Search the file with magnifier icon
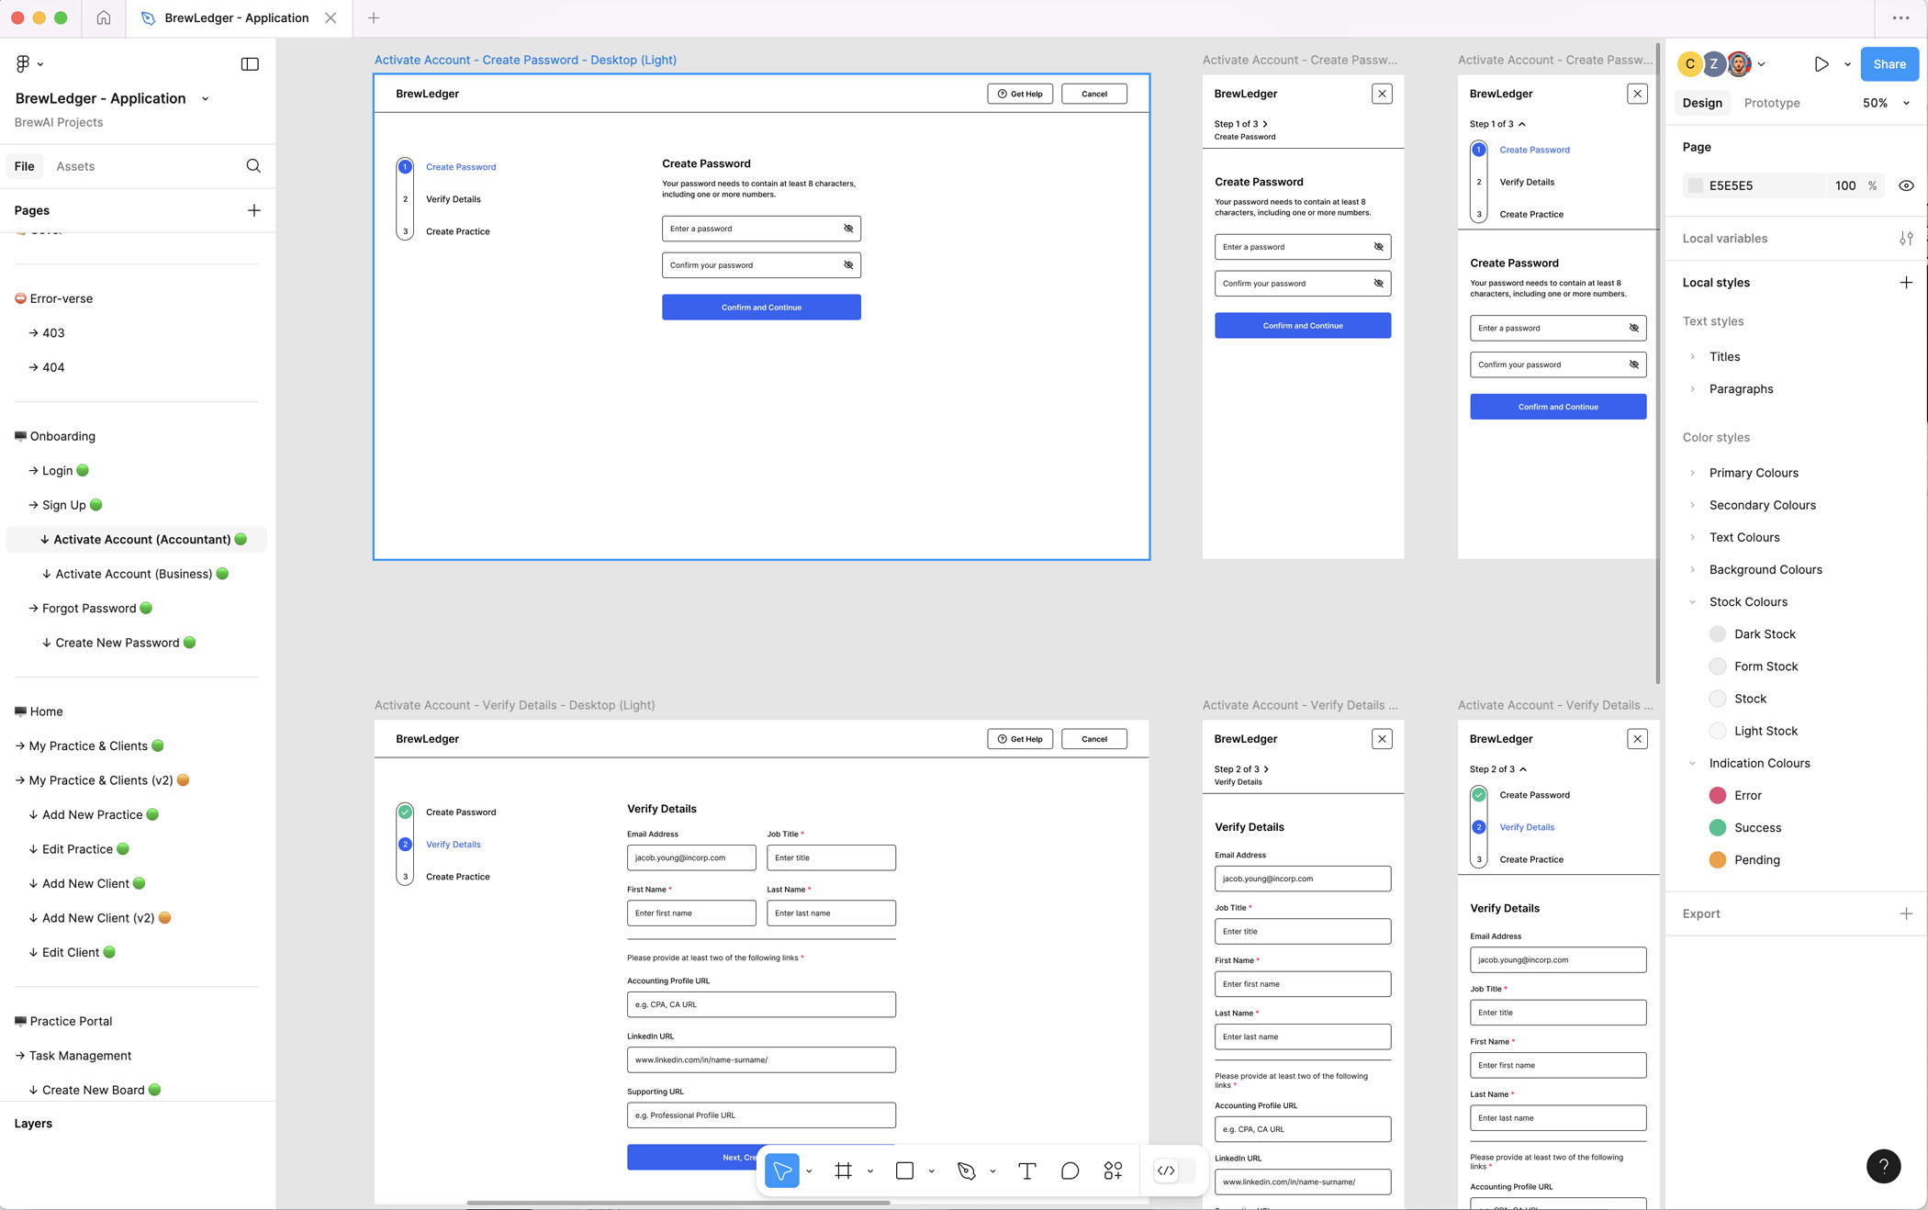 [x=253, y=166]
